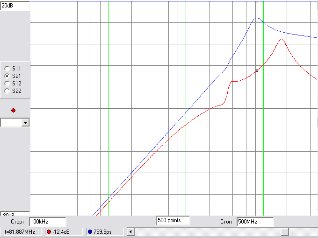
Task: Click the scrollbar left arrow button
Action: (x=131, y=231)
